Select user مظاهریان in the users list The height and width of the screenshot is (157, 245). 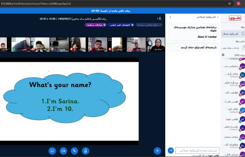click(233, 146)
